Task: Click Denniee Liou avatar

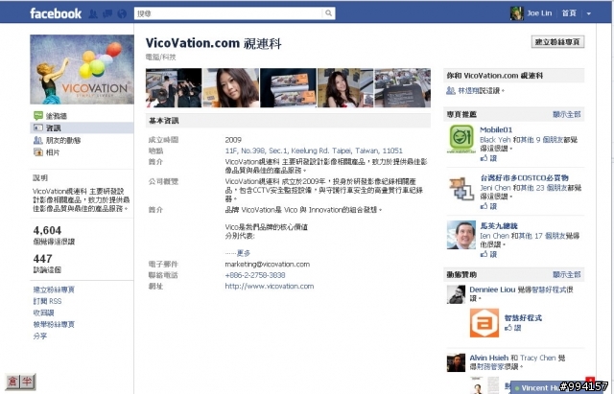Action: pyautogui.click(x=457, y=294)
